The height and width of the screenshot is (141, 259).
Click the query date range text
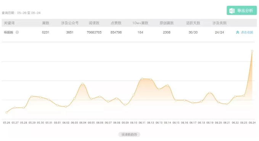[21, 13]
